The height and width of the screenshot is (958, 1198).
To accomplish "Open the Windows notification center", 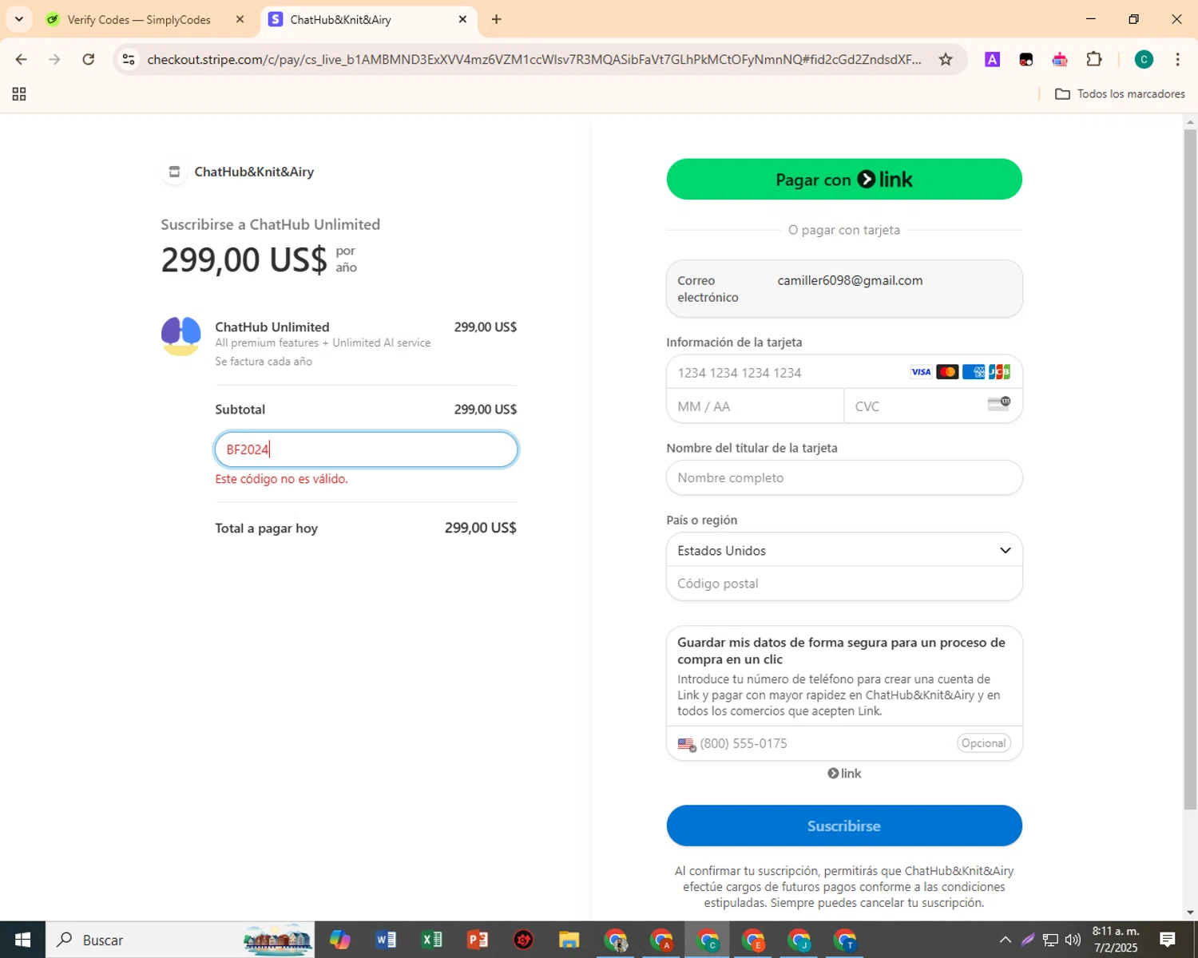I will pos(1167,940).
